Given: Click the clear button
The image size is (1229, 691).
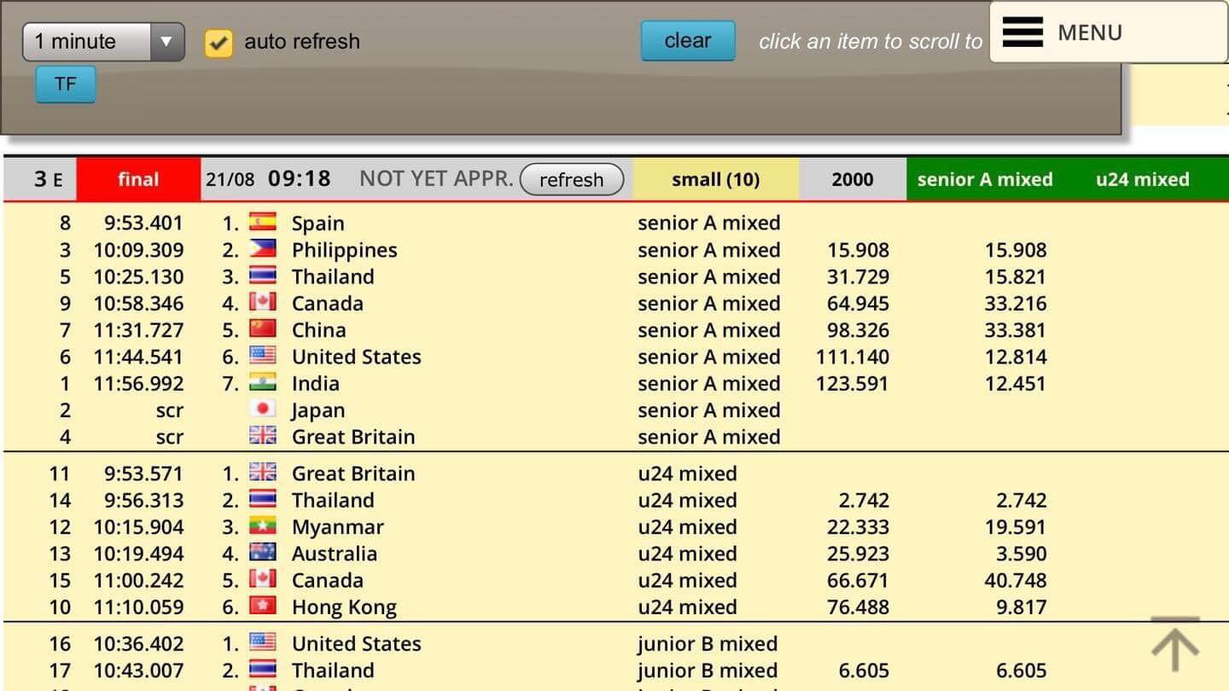Looking at the screenshot, I should (688, 40).
